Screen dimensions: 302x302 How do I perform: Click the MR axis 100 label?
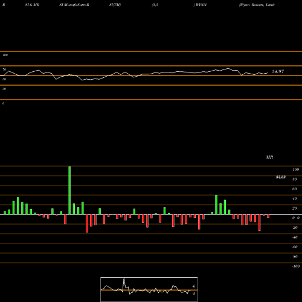point(295,170)
